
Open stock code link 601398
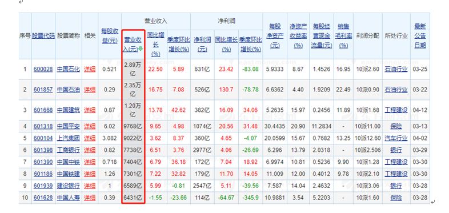coord(43,150)
